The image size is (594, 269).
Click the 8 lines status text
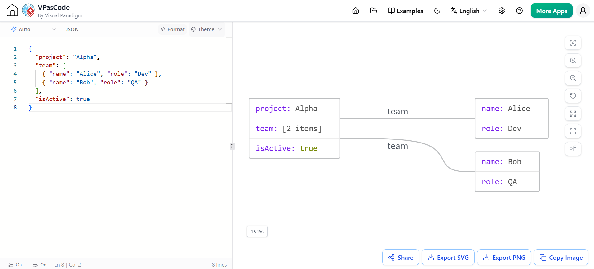point(219,265)
